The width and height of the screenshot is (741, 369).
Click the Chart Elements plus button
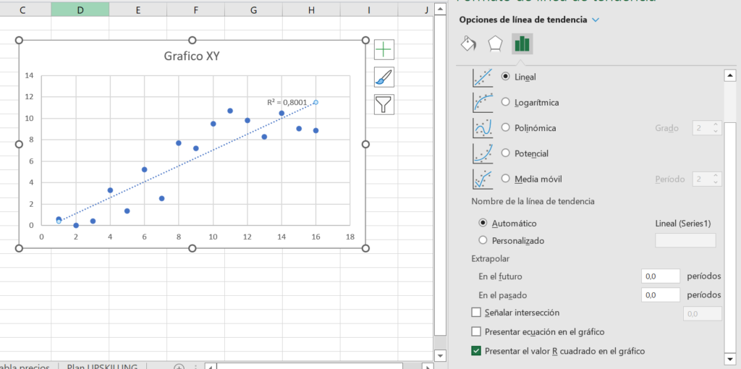click(x=384, y=50)
